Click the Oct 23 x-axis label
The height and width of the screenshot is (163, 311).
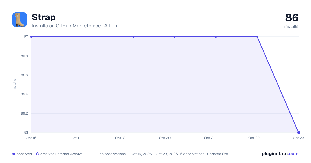pos(298,138)
